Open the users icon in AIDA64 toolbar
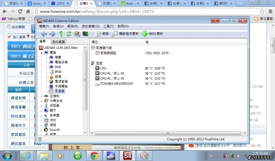275x161 pixels. pos(77,33)
